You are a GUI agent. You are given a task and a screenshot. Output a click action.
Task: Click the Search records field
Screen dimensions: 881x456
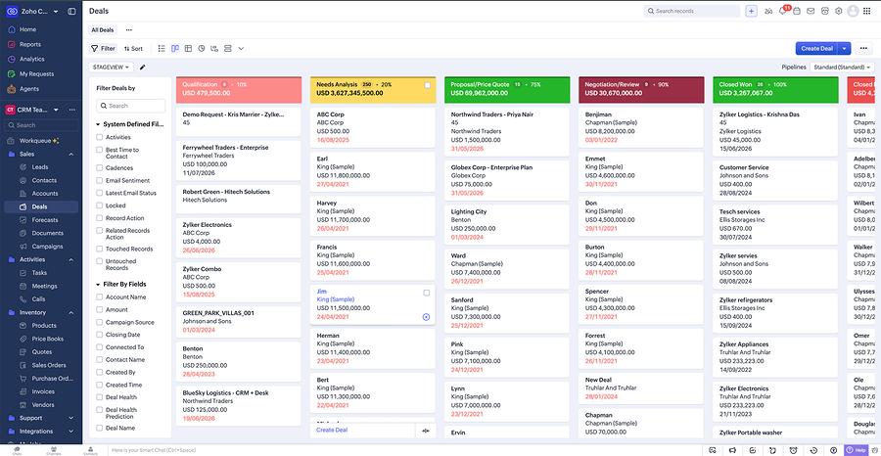pyautogui.click(x=692, y=11)
